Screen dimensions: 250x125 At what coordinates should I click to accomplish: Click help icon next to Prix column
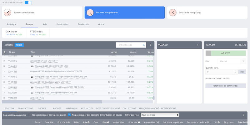click(x=88, y=122)
